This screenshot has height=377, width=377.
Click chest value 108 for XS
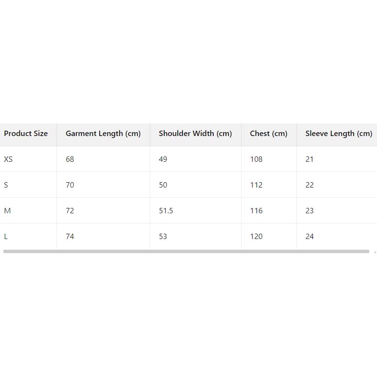point(256,159)
